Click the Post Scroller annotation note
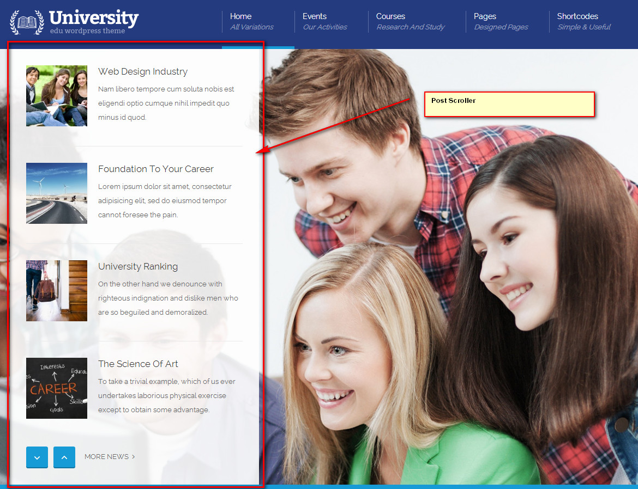This screenshot has width=638, height=489. pyautogui.click(x=509, y=104)
